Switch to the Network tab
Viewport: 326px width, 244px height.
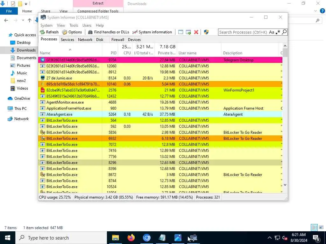coord(85,40)
